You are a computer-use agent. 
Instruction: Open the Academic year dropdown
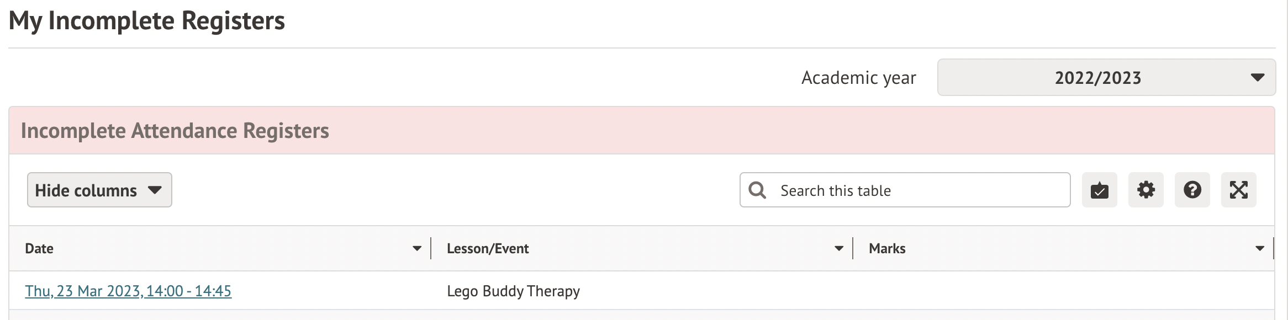click(1106, 78)
